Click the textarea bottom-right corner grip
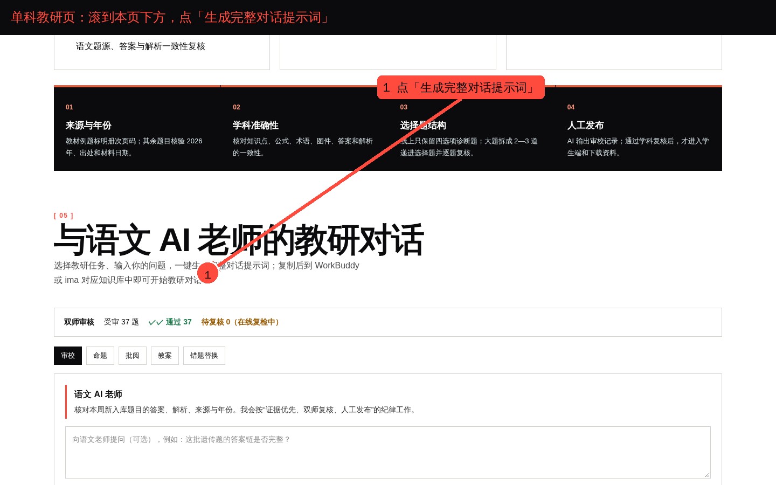 click(707, 475)
